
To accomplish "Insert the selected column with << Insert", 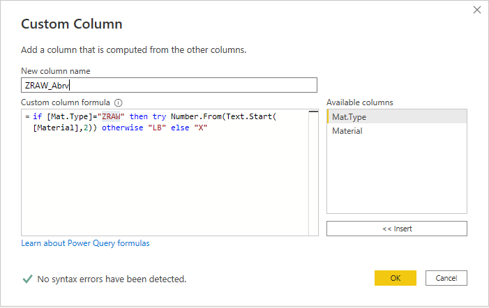I will point(397,229).
